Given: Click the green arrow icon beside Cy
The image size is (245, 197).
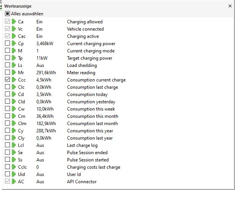Looking at the screenshot, I should [x=14, y=131].
